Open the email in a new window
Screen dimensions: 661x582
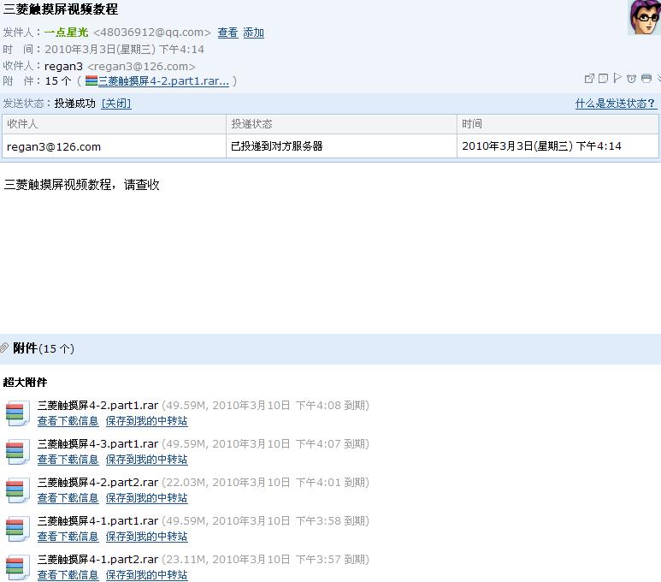tap(589, 79)
